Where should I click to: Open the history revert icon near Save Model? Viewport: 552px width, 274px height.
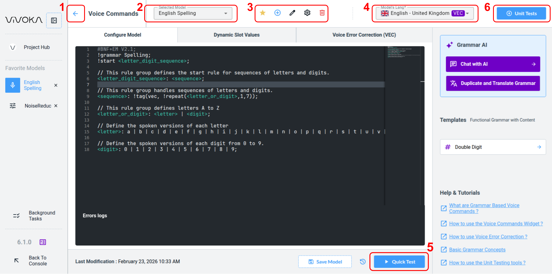pyautogui.click(x=363, y=262)
